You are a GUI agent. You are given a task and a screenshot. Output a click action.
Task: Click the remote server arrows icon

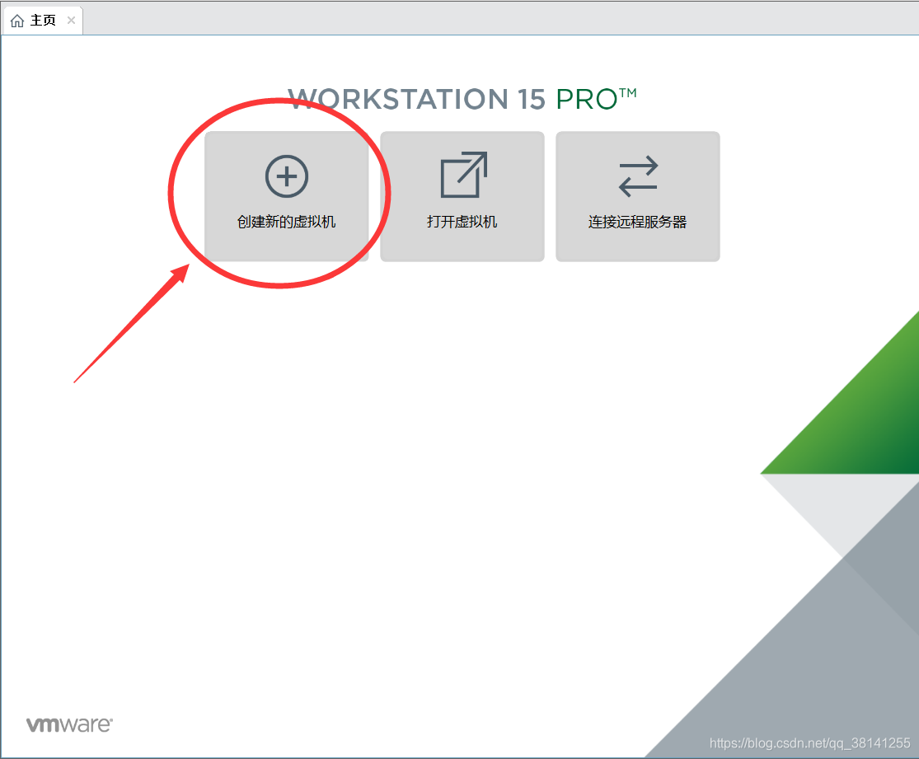point(638,176)
